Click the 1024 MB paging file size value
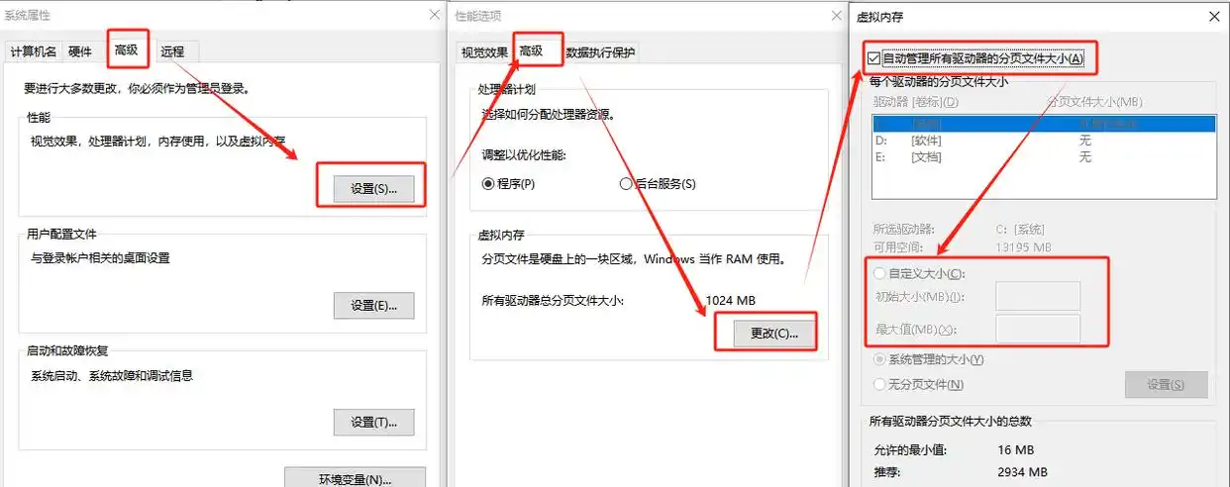This screenshot has width=1230, height=487. tap(731, 300)
